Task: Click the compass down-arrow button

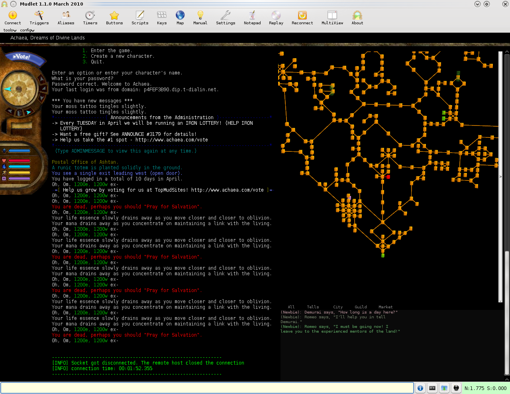Action: pos(41,98)
